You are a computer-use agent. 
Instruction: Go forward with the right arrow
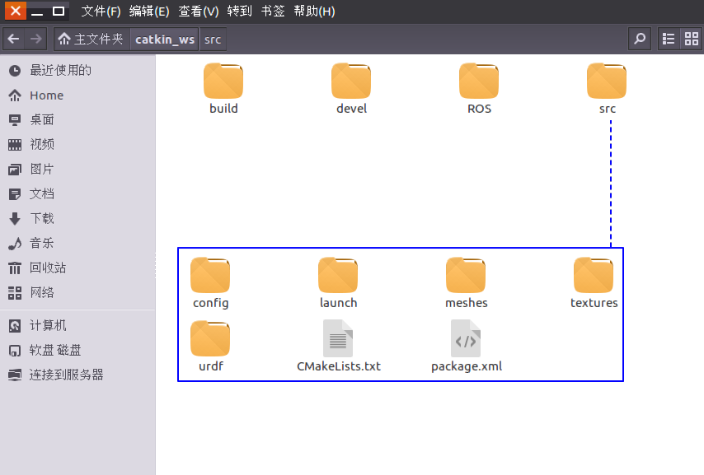pyautogui.click(x=36, y=39)
